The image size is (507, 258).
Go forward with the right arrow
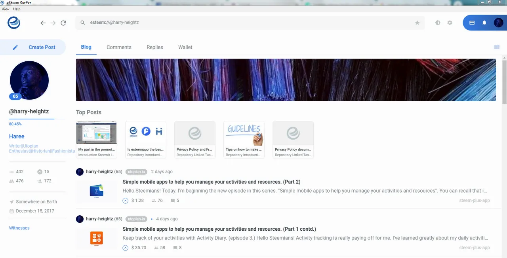[x=53, y=23]
